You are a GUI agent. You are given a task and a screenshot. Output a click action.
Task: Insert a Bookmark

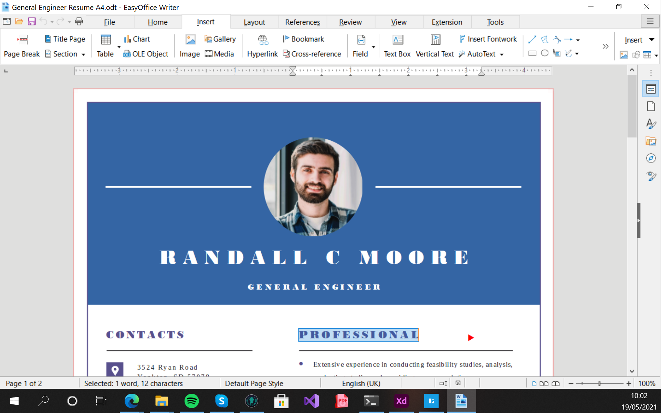pos(304,39)
